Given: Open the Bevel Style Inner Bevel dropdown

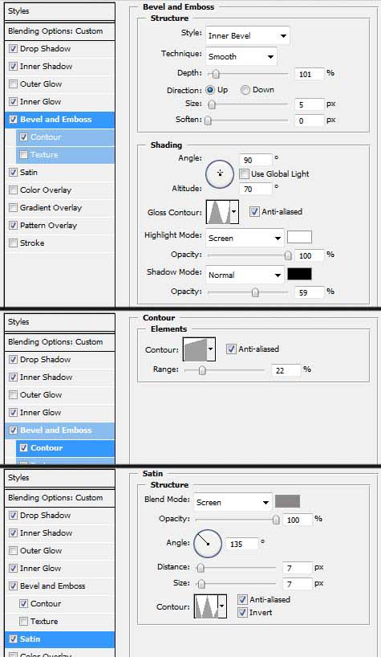Looking at the screenshot, I should pyautogui.click(x=247, y=36).
